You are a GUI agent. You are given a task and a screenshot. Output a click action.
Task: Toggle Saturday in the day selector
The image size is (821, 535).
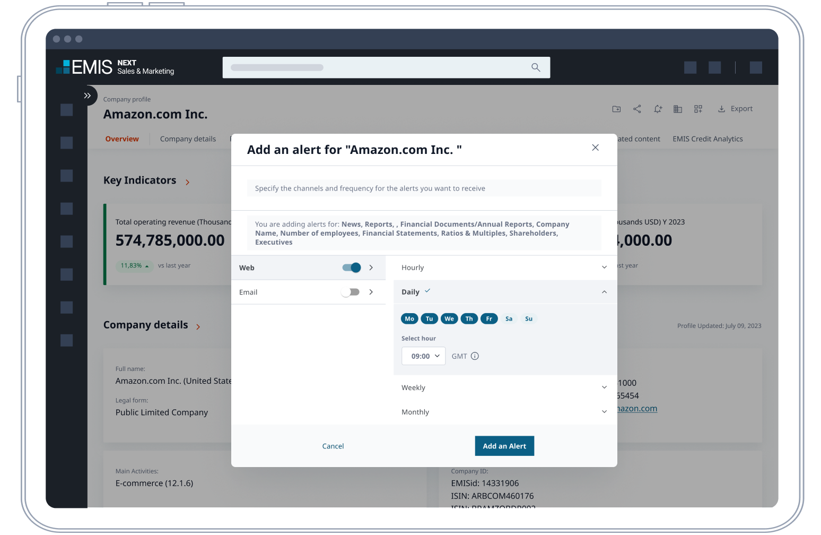pyautogui.click(x=509, y=318)
